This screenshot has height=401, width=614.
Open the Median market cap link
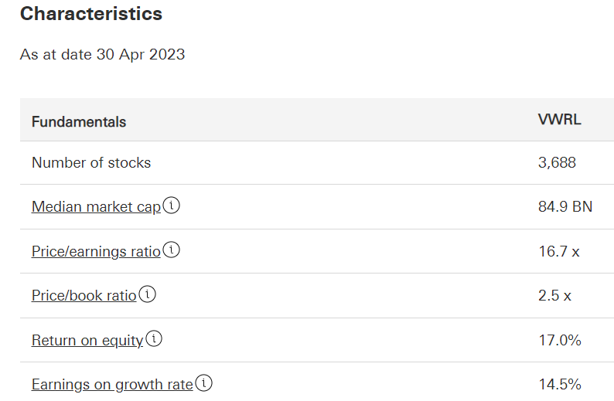pyautogui.click(x=96, y=207)
